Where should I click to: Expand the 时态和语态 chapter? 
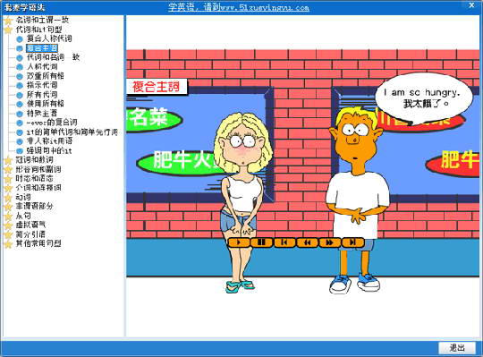click(x=34, y=179)
